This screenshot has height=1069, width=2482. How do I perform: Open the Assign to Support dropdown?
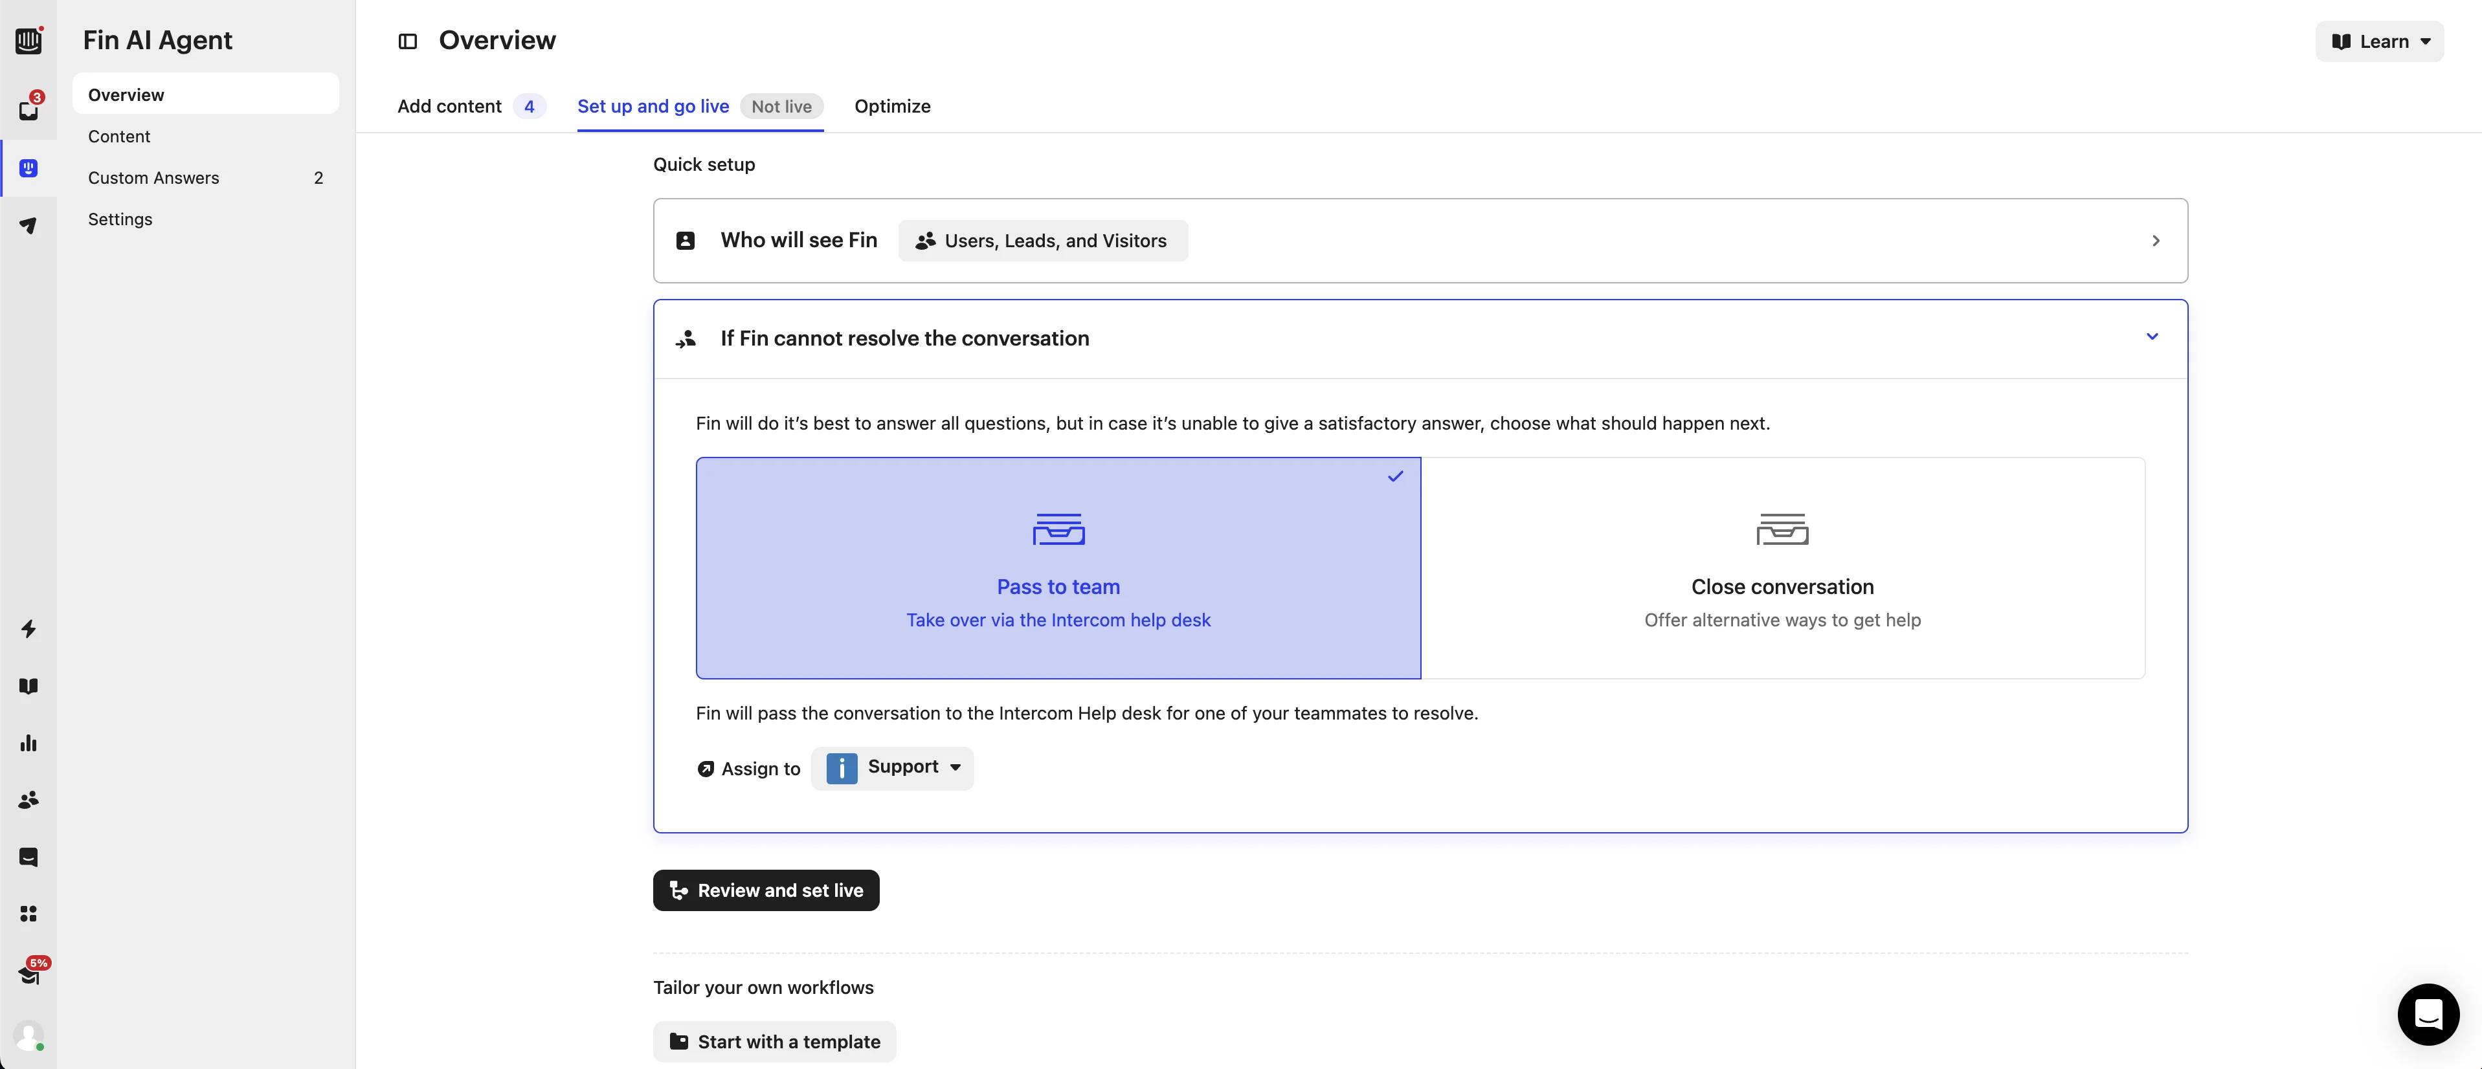[x=892, y=767]
